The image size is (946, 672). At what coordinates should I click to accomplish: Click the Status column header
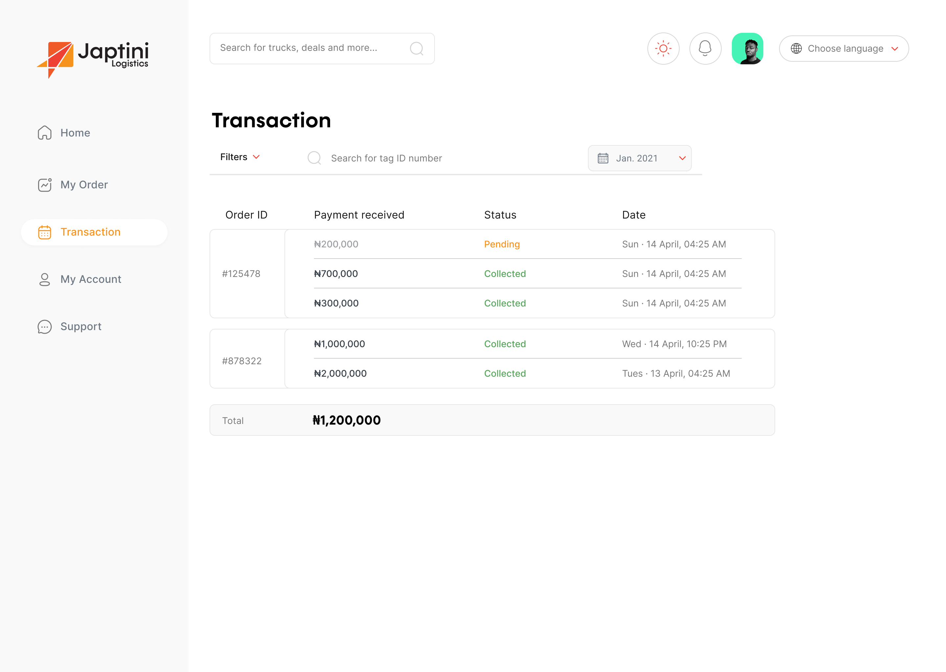click(x=500, y=215)
